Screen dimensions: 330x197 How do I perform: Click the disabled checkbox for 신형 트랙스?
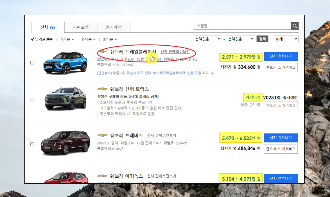point(32,100)
